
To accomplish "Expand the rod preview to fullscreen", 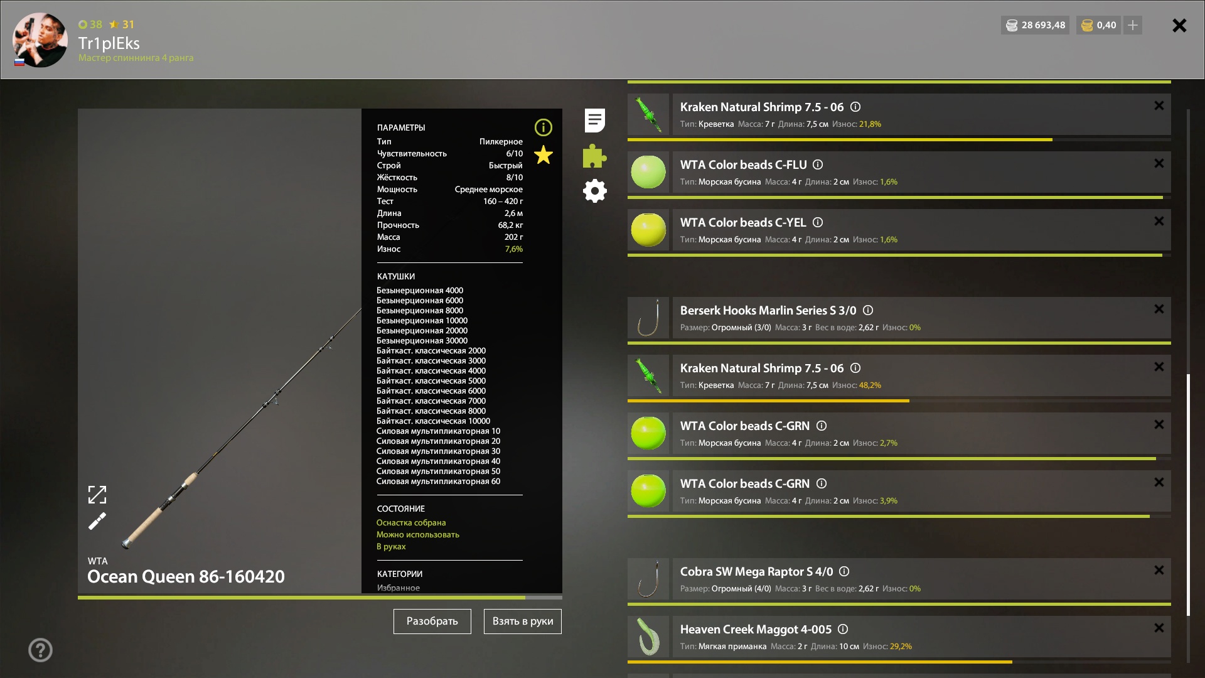I will 97,495.
